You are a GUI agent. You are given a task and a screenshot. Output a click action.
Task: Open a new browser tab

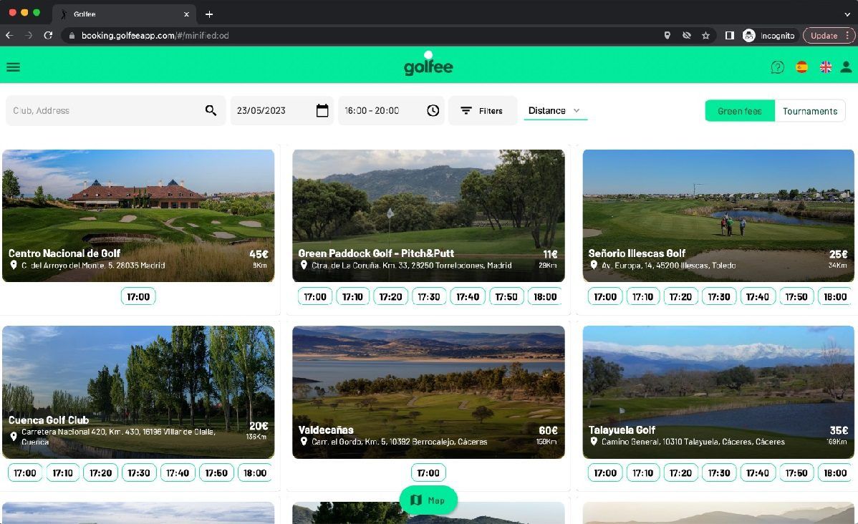pos(209,14)
